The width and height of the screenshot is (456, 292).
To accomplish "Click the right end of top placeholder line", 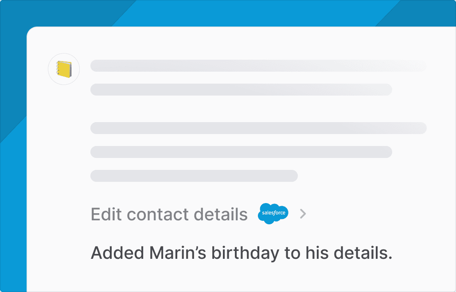I will pyautogui.click(x=417, y=66).
